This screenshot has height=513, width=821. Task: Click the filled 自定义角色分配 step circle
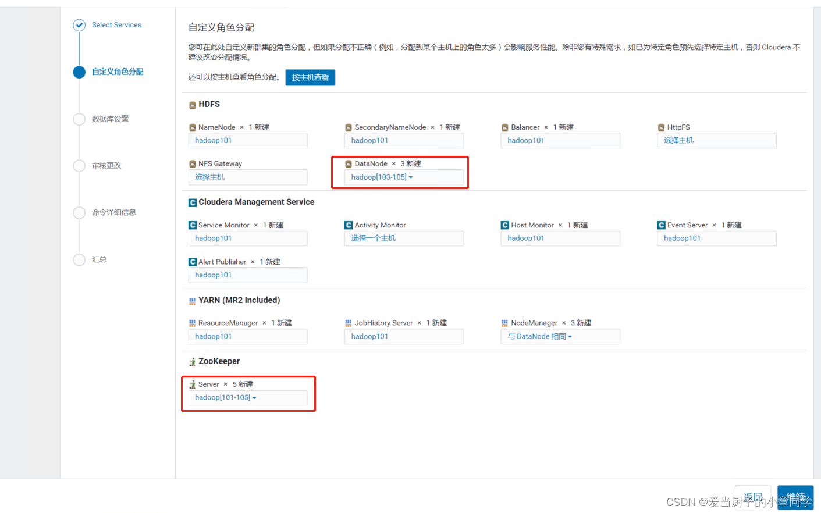(79, 72)
